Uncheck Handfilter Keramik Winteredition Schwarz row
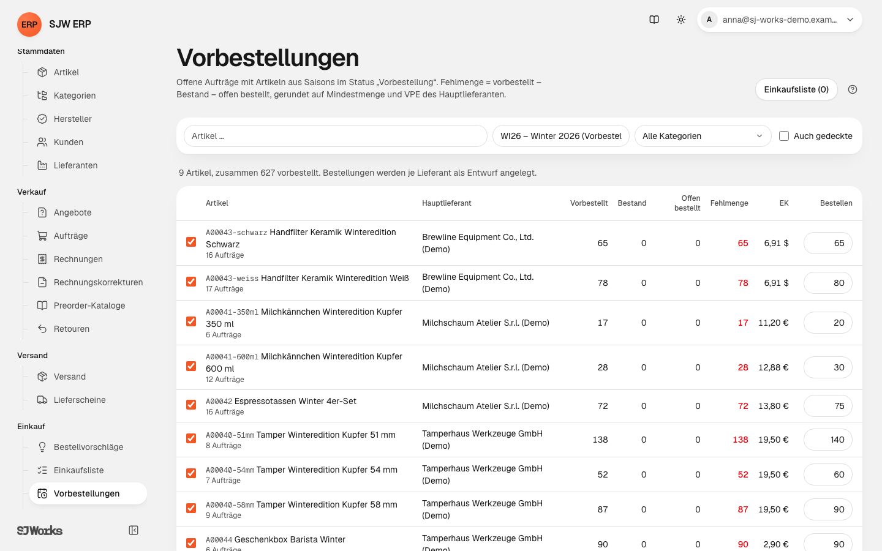 [x=191, y=242]
